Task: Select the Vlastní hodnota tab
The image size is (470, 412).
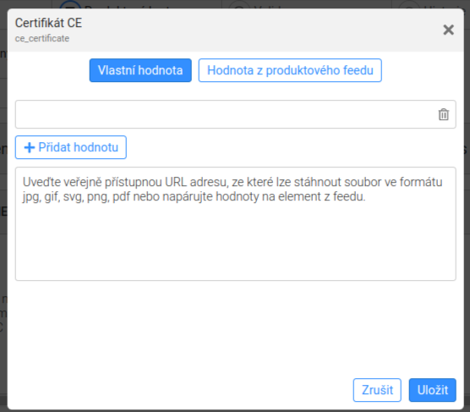Action: click(140, 70)
